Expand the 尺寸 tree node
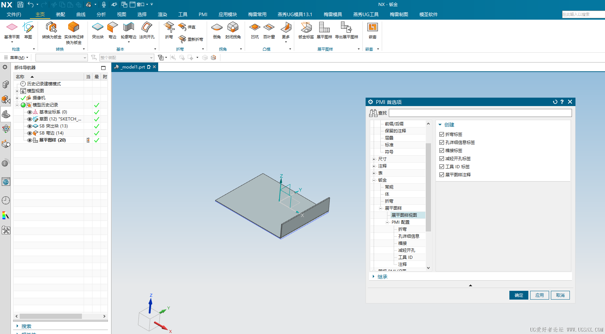 pos(374,159)
